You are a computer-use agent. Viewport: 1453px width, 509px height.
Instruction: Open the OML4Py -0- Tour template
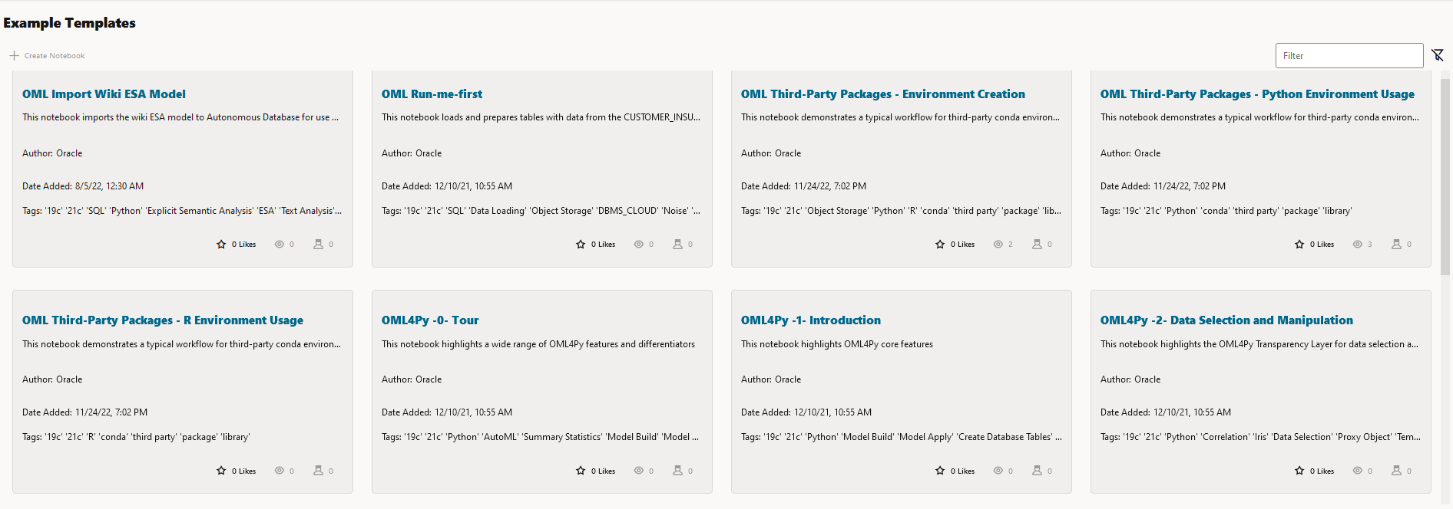pyautogui.click(x=430, y=320)
